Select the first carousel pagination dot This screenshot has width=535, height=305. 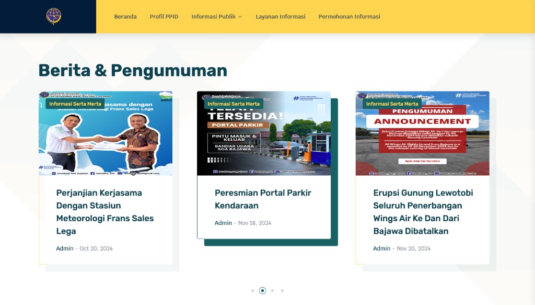point(252,291)
